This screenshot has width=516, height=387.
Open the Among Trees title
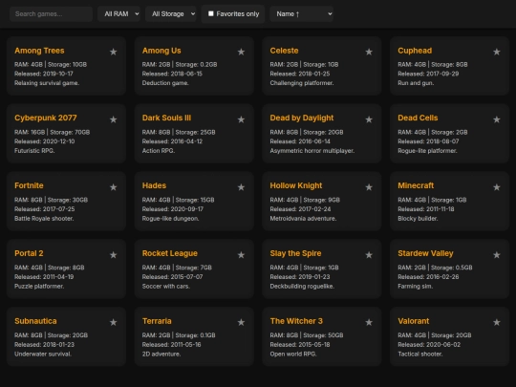[39, 51]
